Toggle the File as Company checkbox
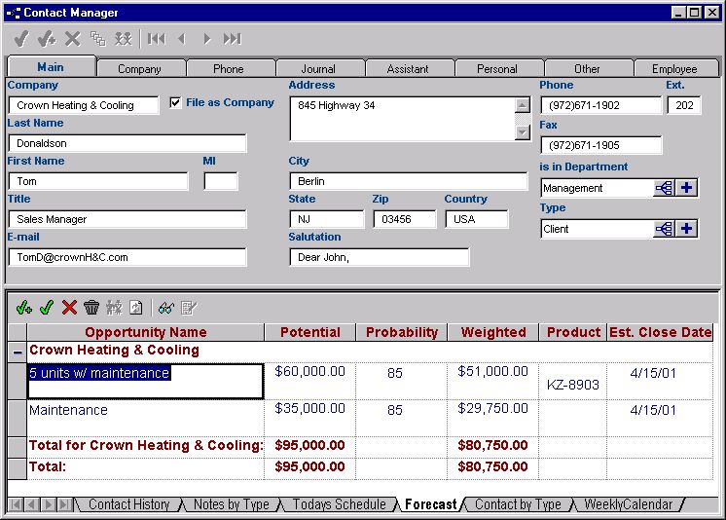Viewport: 726px width, 520px height. click(x=175, y=103)
